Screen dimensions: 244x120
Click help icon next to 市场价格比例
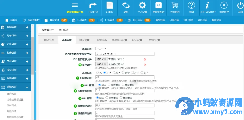75,91
